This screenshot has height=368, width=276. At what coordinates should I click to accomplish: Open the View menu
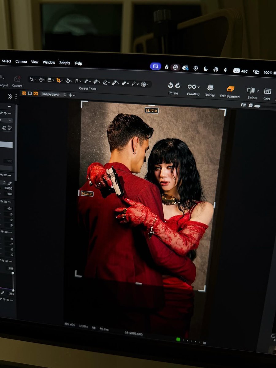(x=35, y=62)
